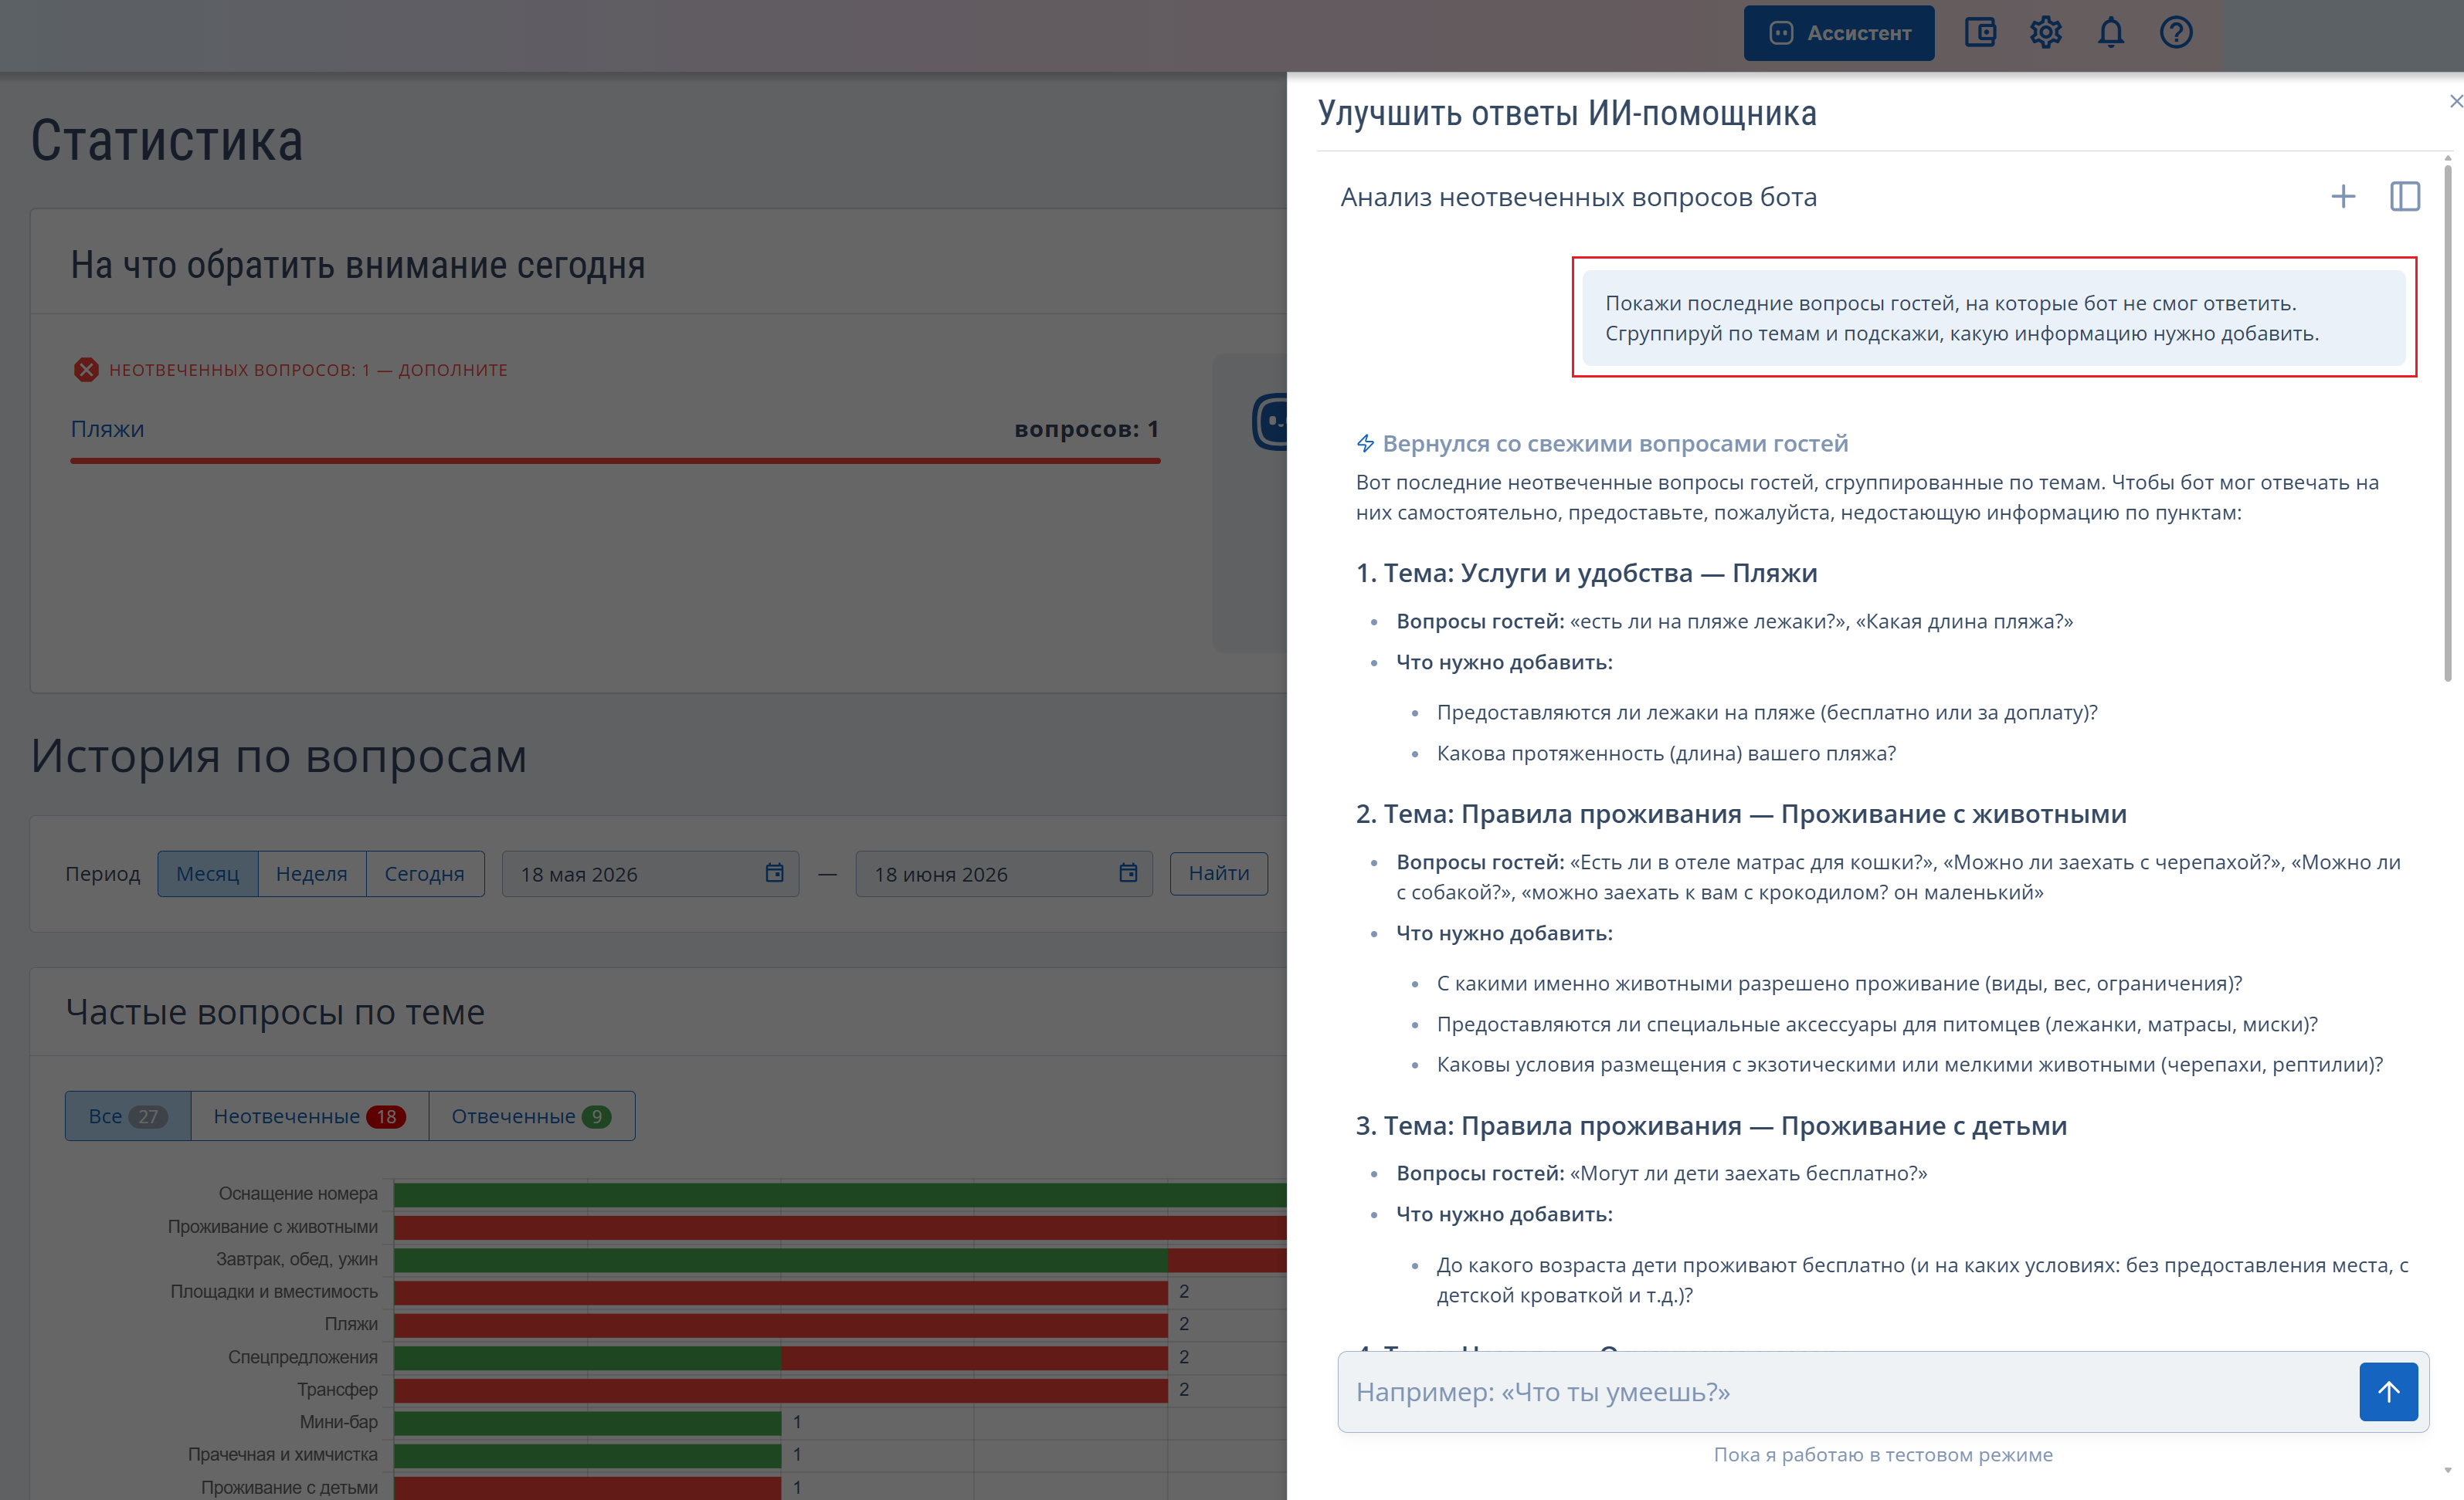Viewport: 2464px width, 1500px height.
Task: Click the 'Площадки и вместимость' chart label
Action: click(x=274, y=1291)
